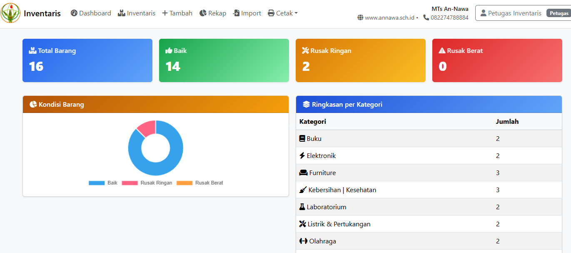Open the Import nav item
This screenshot has width=571, height=253.
[x=247, y=13]
